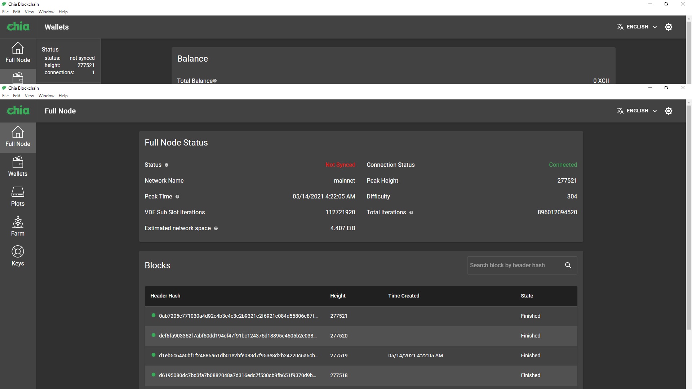Open Full Node in front window sidebar
This screenshot has height=389, width=692.
pyautogui.click(x=18, y=137)
